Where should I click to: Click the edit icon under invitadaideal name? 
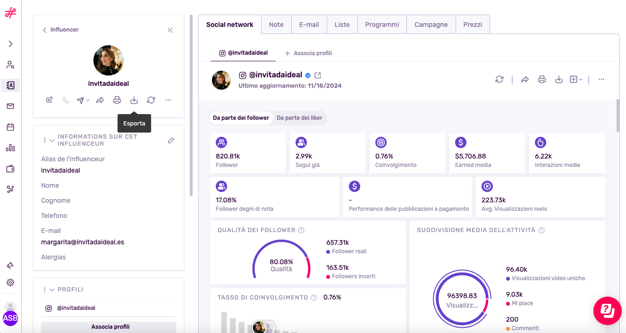coord(49,100)
